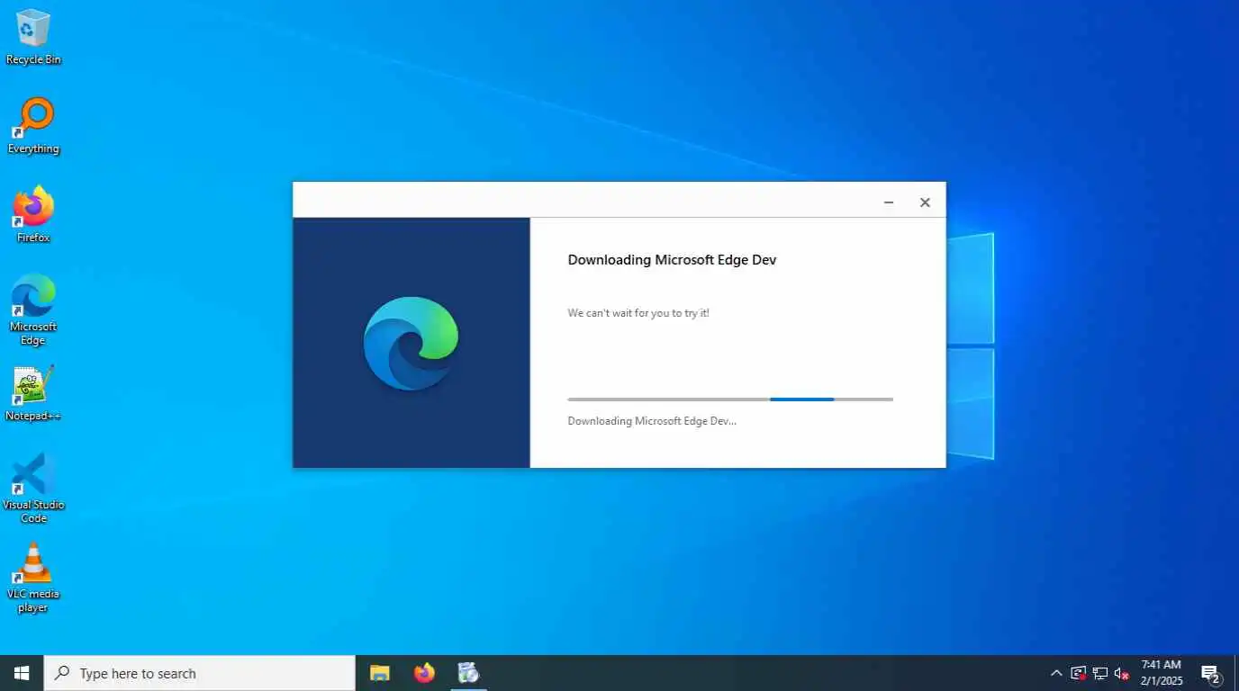The image size is (1239, 691).
Task: Click the muted volume tray icon
Action: pyautogui.click(x=1121, y=673)
